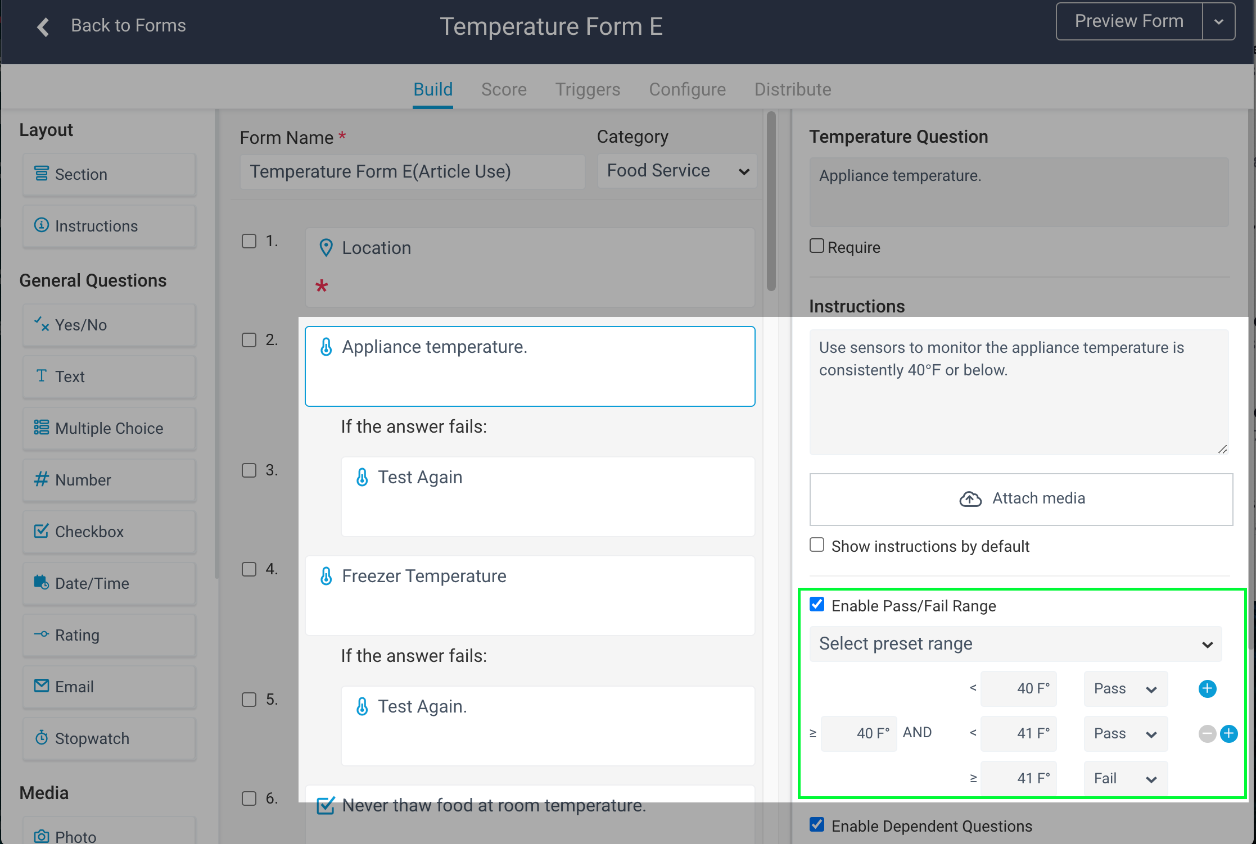The height and width of the screenshot is (844, 1256).
Task: Switch to the Triggers tab
Action: (x=588, y=89)
